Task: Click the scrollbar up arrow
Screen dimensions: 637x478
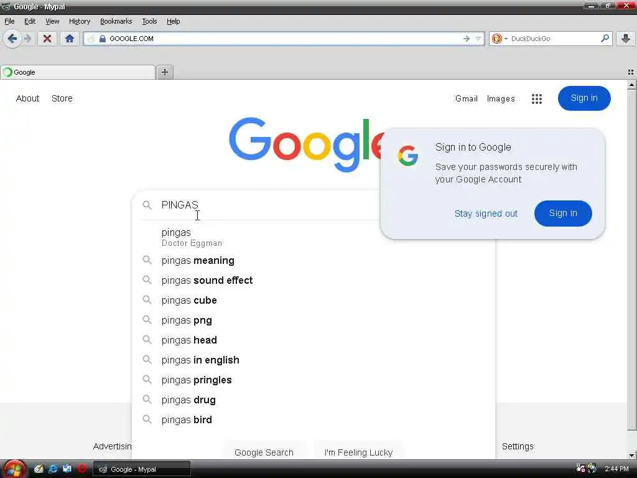Action: [x=631, y=85]
